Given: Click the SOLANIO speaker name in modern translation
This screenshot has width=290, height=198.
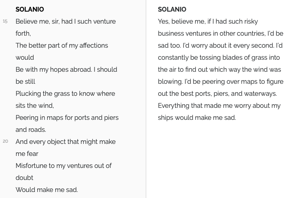Looking at the screenshot, I should [x=172, y=9].
